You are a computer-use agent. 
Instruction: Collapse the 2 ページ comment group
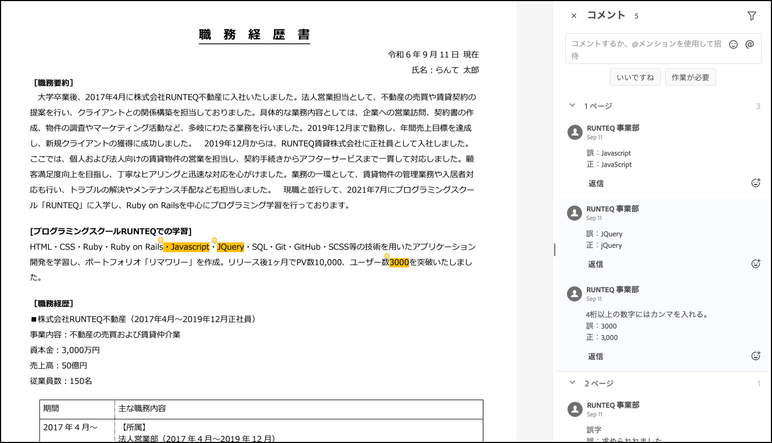click(572, 383)
